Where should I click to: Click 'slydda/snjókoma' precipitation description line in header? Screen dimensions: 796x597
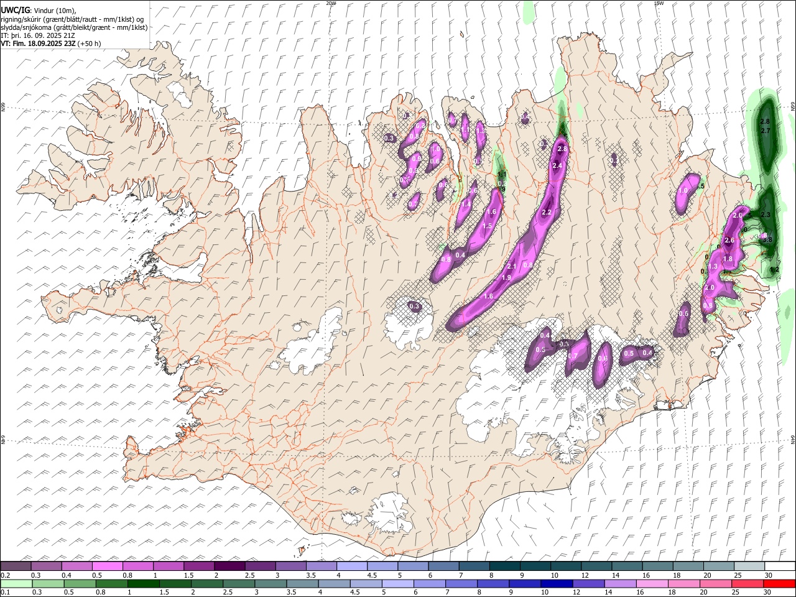tap(74, 27)
